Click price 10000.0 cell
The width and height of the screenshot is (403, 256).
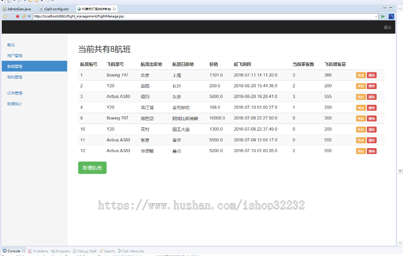point(217,118)
